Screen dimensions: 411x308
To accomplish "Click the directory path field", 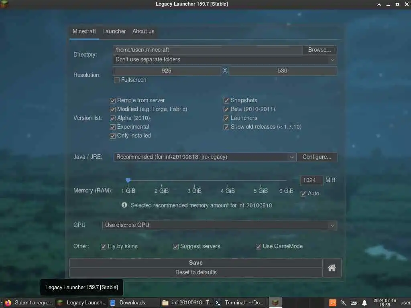I will coord(208,50).
